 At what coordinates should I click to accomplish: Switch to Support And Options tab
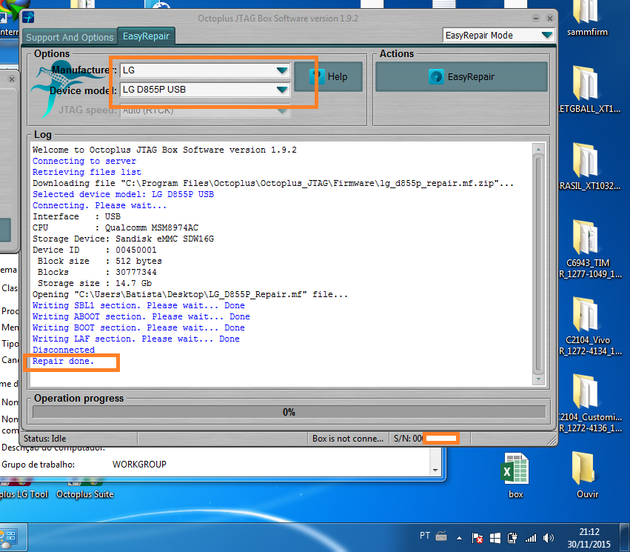click(x=70, y=37)
